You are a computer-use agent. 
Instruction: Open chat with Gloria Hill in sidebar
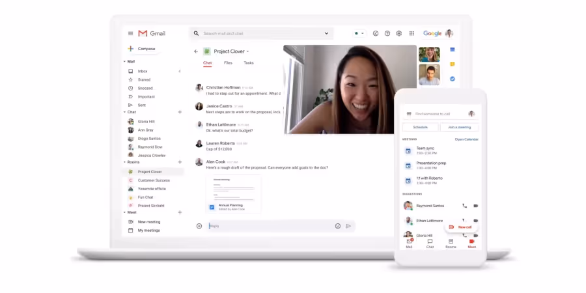point(146,122)
